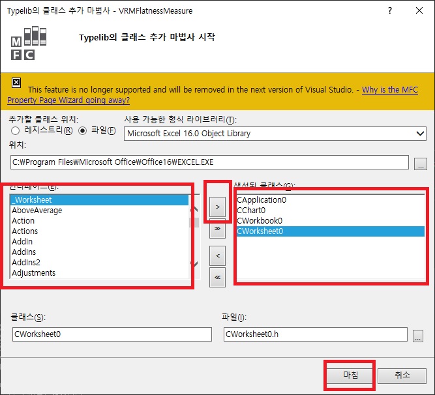This screenshot has width=435, height=395.
Task: Select AddIns2 in interface list
Action: (99, 263)
